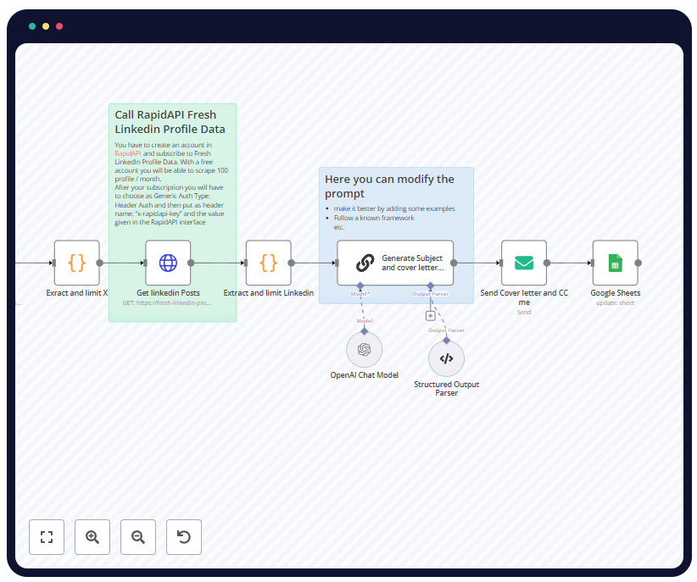Viewport: 697px width, 582px height.
Task: Click the Model diamond connector on Generate node
Action: coord(360,285)
